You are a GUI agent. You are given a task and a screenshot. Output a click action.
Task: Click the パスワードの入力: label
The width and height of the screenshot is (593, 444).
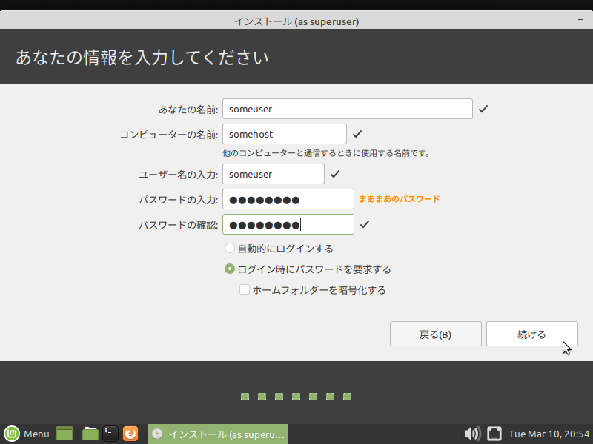[x=179, y=200]
